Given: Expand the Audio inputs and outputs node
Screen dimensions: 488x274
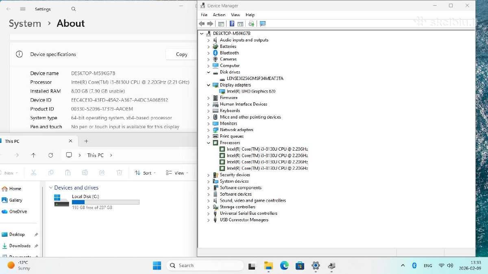Looking at the screenshot, I should 209,40.
